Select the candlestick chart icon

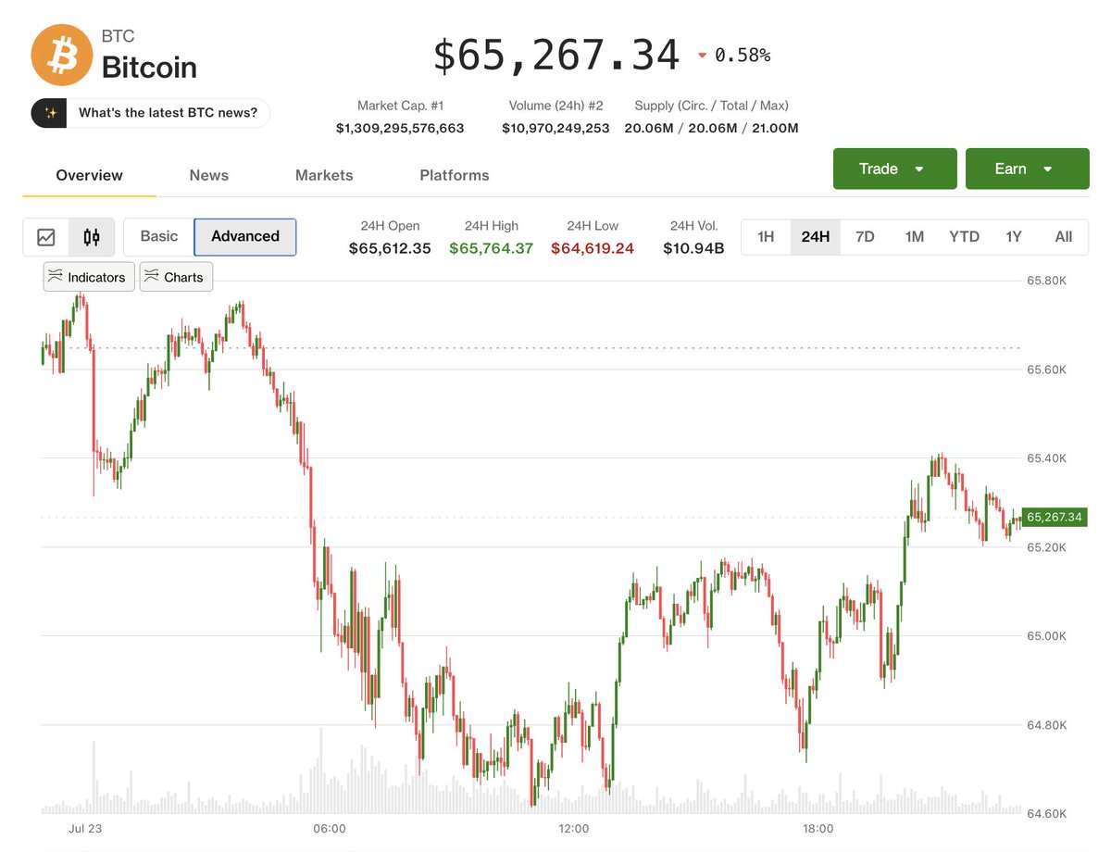pos(92,237)
